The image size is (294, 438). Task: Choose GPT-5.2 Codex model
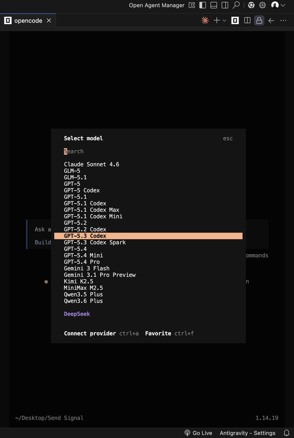148,230
